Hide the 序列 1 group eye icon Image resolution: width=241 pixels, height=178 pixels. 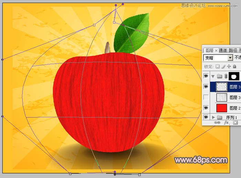[x=206, y=117]
